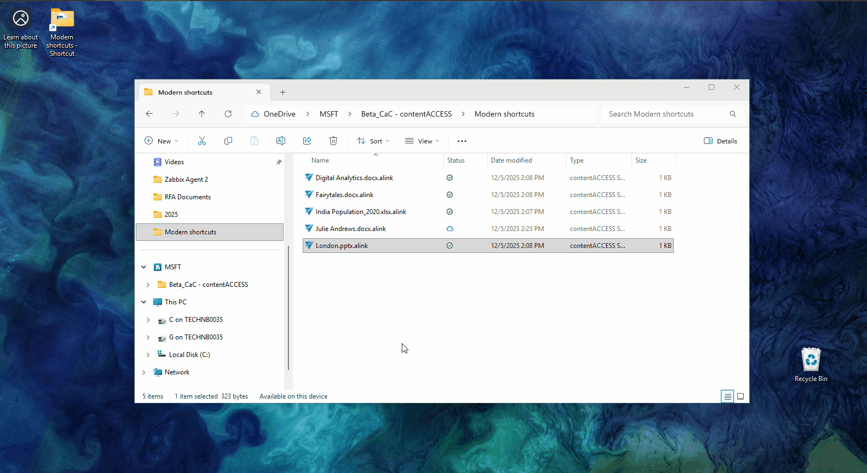Expand C on TECHNB0035 node
Viewport: 867px width, 473px height.
148,320
